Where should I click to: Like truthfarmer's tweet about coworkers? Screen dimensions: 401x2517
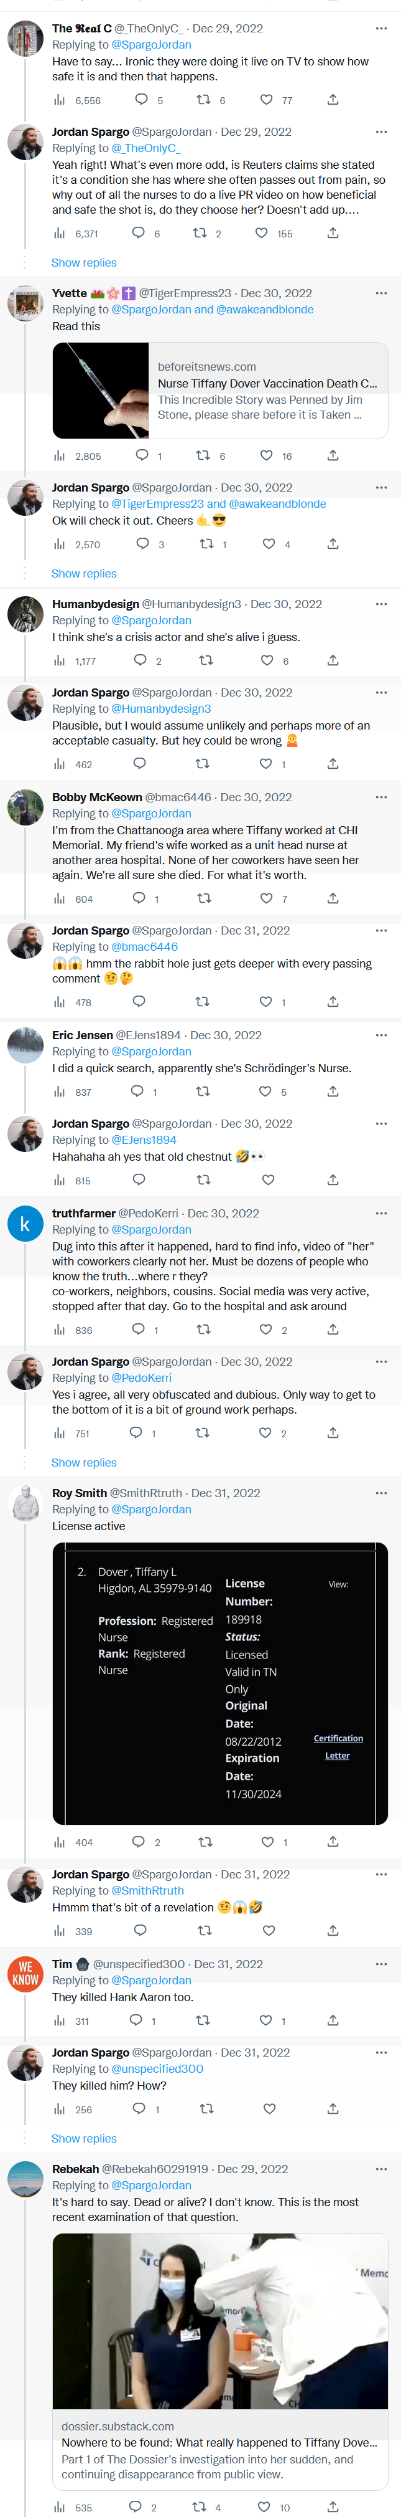pyautogui.click(x=265, y=1329)
